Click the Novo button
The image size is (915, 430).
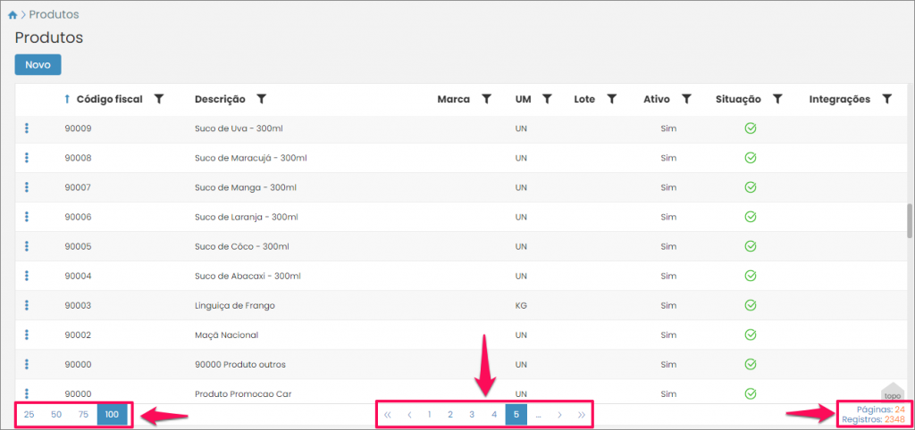point(38,65)
